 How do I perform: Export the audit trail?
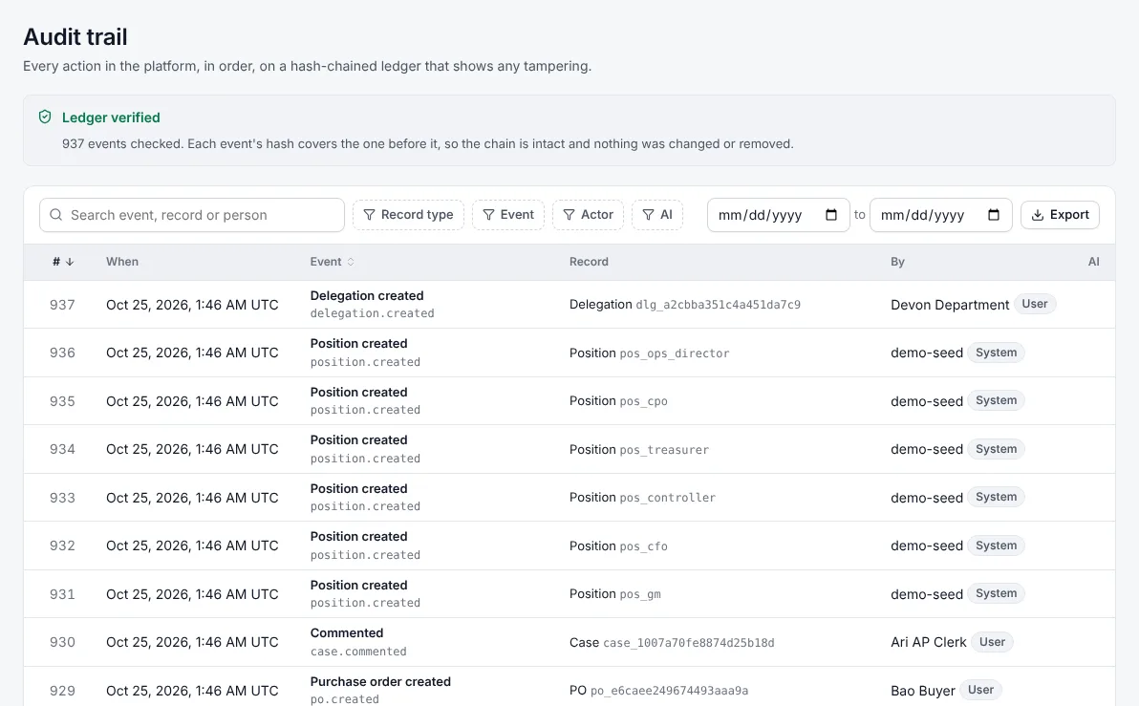(x=1060, y=215)
